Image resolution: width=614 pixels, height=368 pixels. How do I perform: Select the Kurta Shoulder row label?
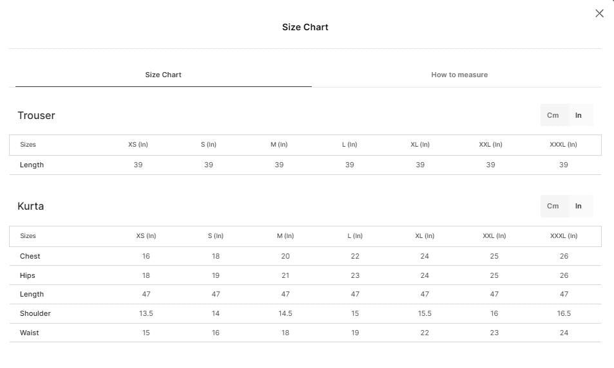click(35, 313)
